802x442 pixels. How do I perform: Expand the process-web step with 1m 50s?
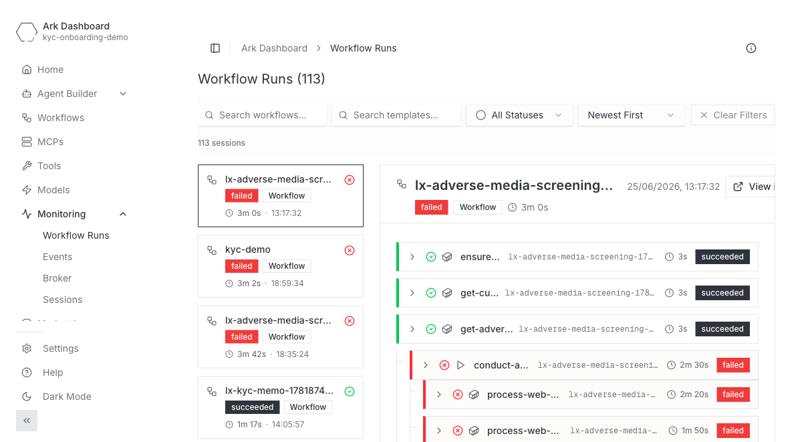click(x=439, y=431)
